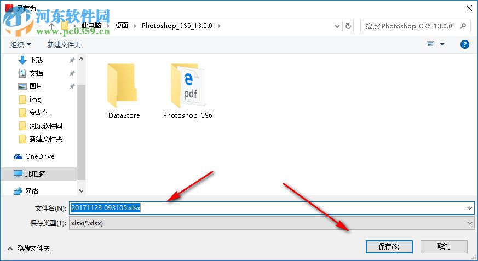Image resolution: width=478 pixels, height=261 pixels.
Task: Expand the address bar history dropdown
Action: [x=337, y=26]
